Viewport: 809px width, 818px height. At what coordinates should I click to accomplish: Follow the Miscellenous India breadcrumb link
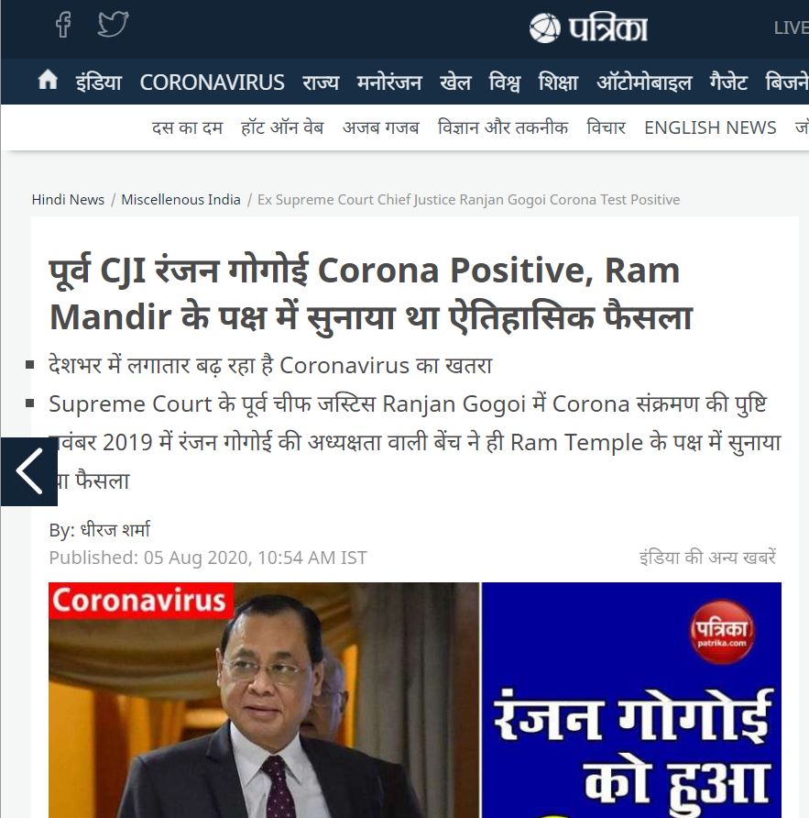coord(180,200)
